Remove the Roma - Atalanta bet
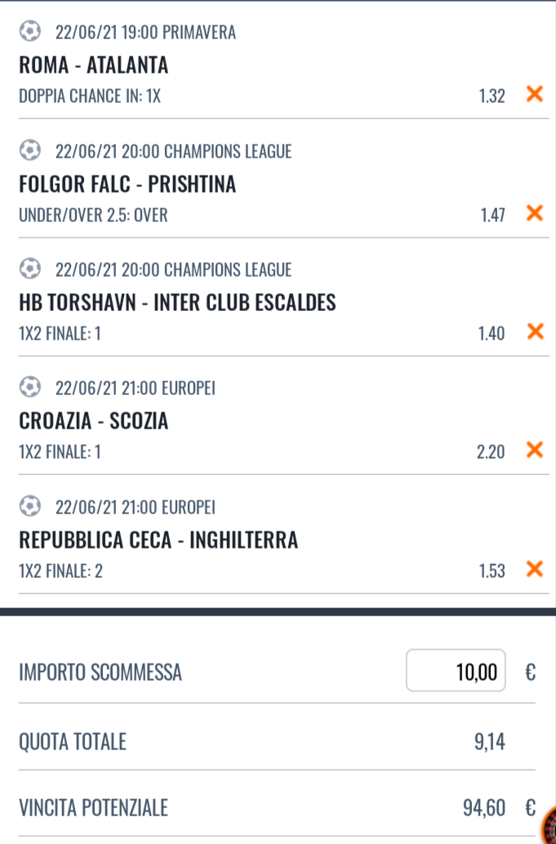 point(535,95)
